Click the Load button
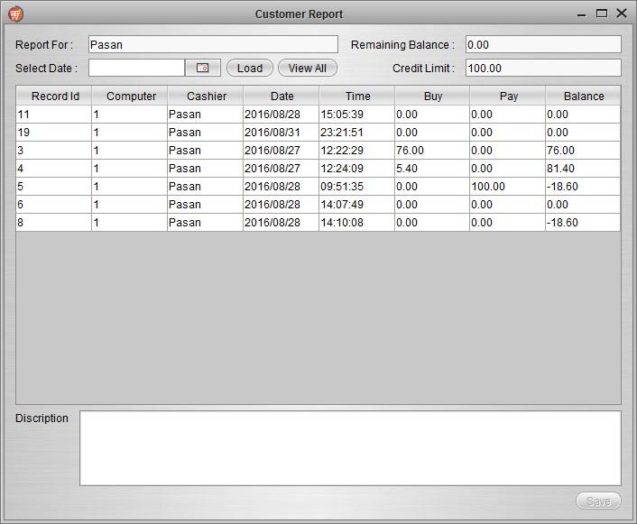Viewport: 637px width, 524px height. click(249, 68)
